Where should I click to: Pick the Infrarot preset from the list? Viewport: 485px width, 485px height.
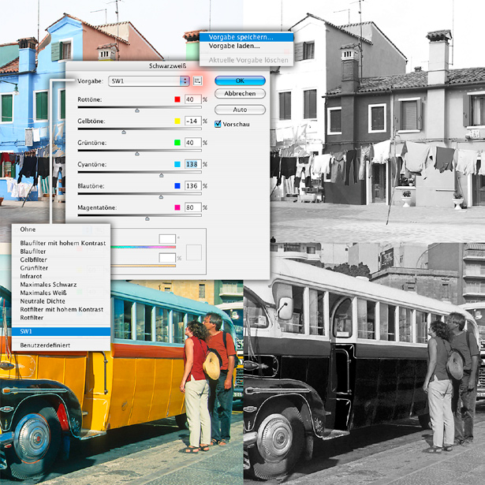(x=35, y=278)
